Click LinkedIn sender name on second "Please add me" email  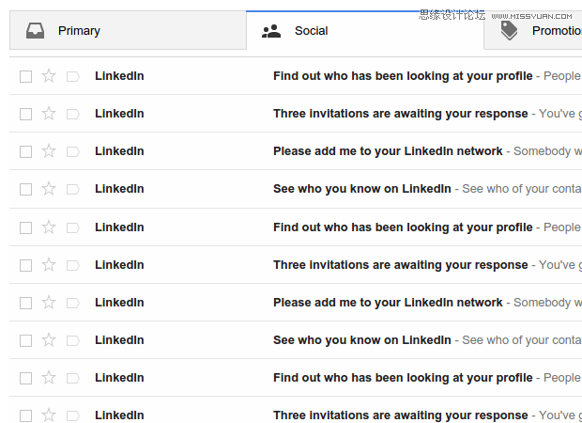pos(119,303)
